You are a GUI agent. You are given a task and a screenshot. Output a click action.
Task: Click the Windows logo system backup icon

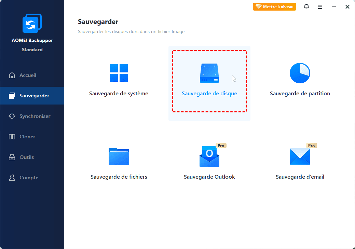pyautogui.click(x=119, y=73)
